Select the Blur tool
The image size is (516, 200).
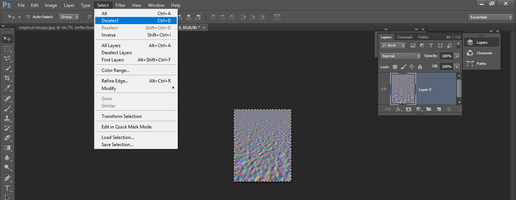click(x=7, y=157)
